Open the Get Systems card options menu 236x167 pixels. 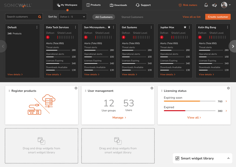tap(151, 27)
